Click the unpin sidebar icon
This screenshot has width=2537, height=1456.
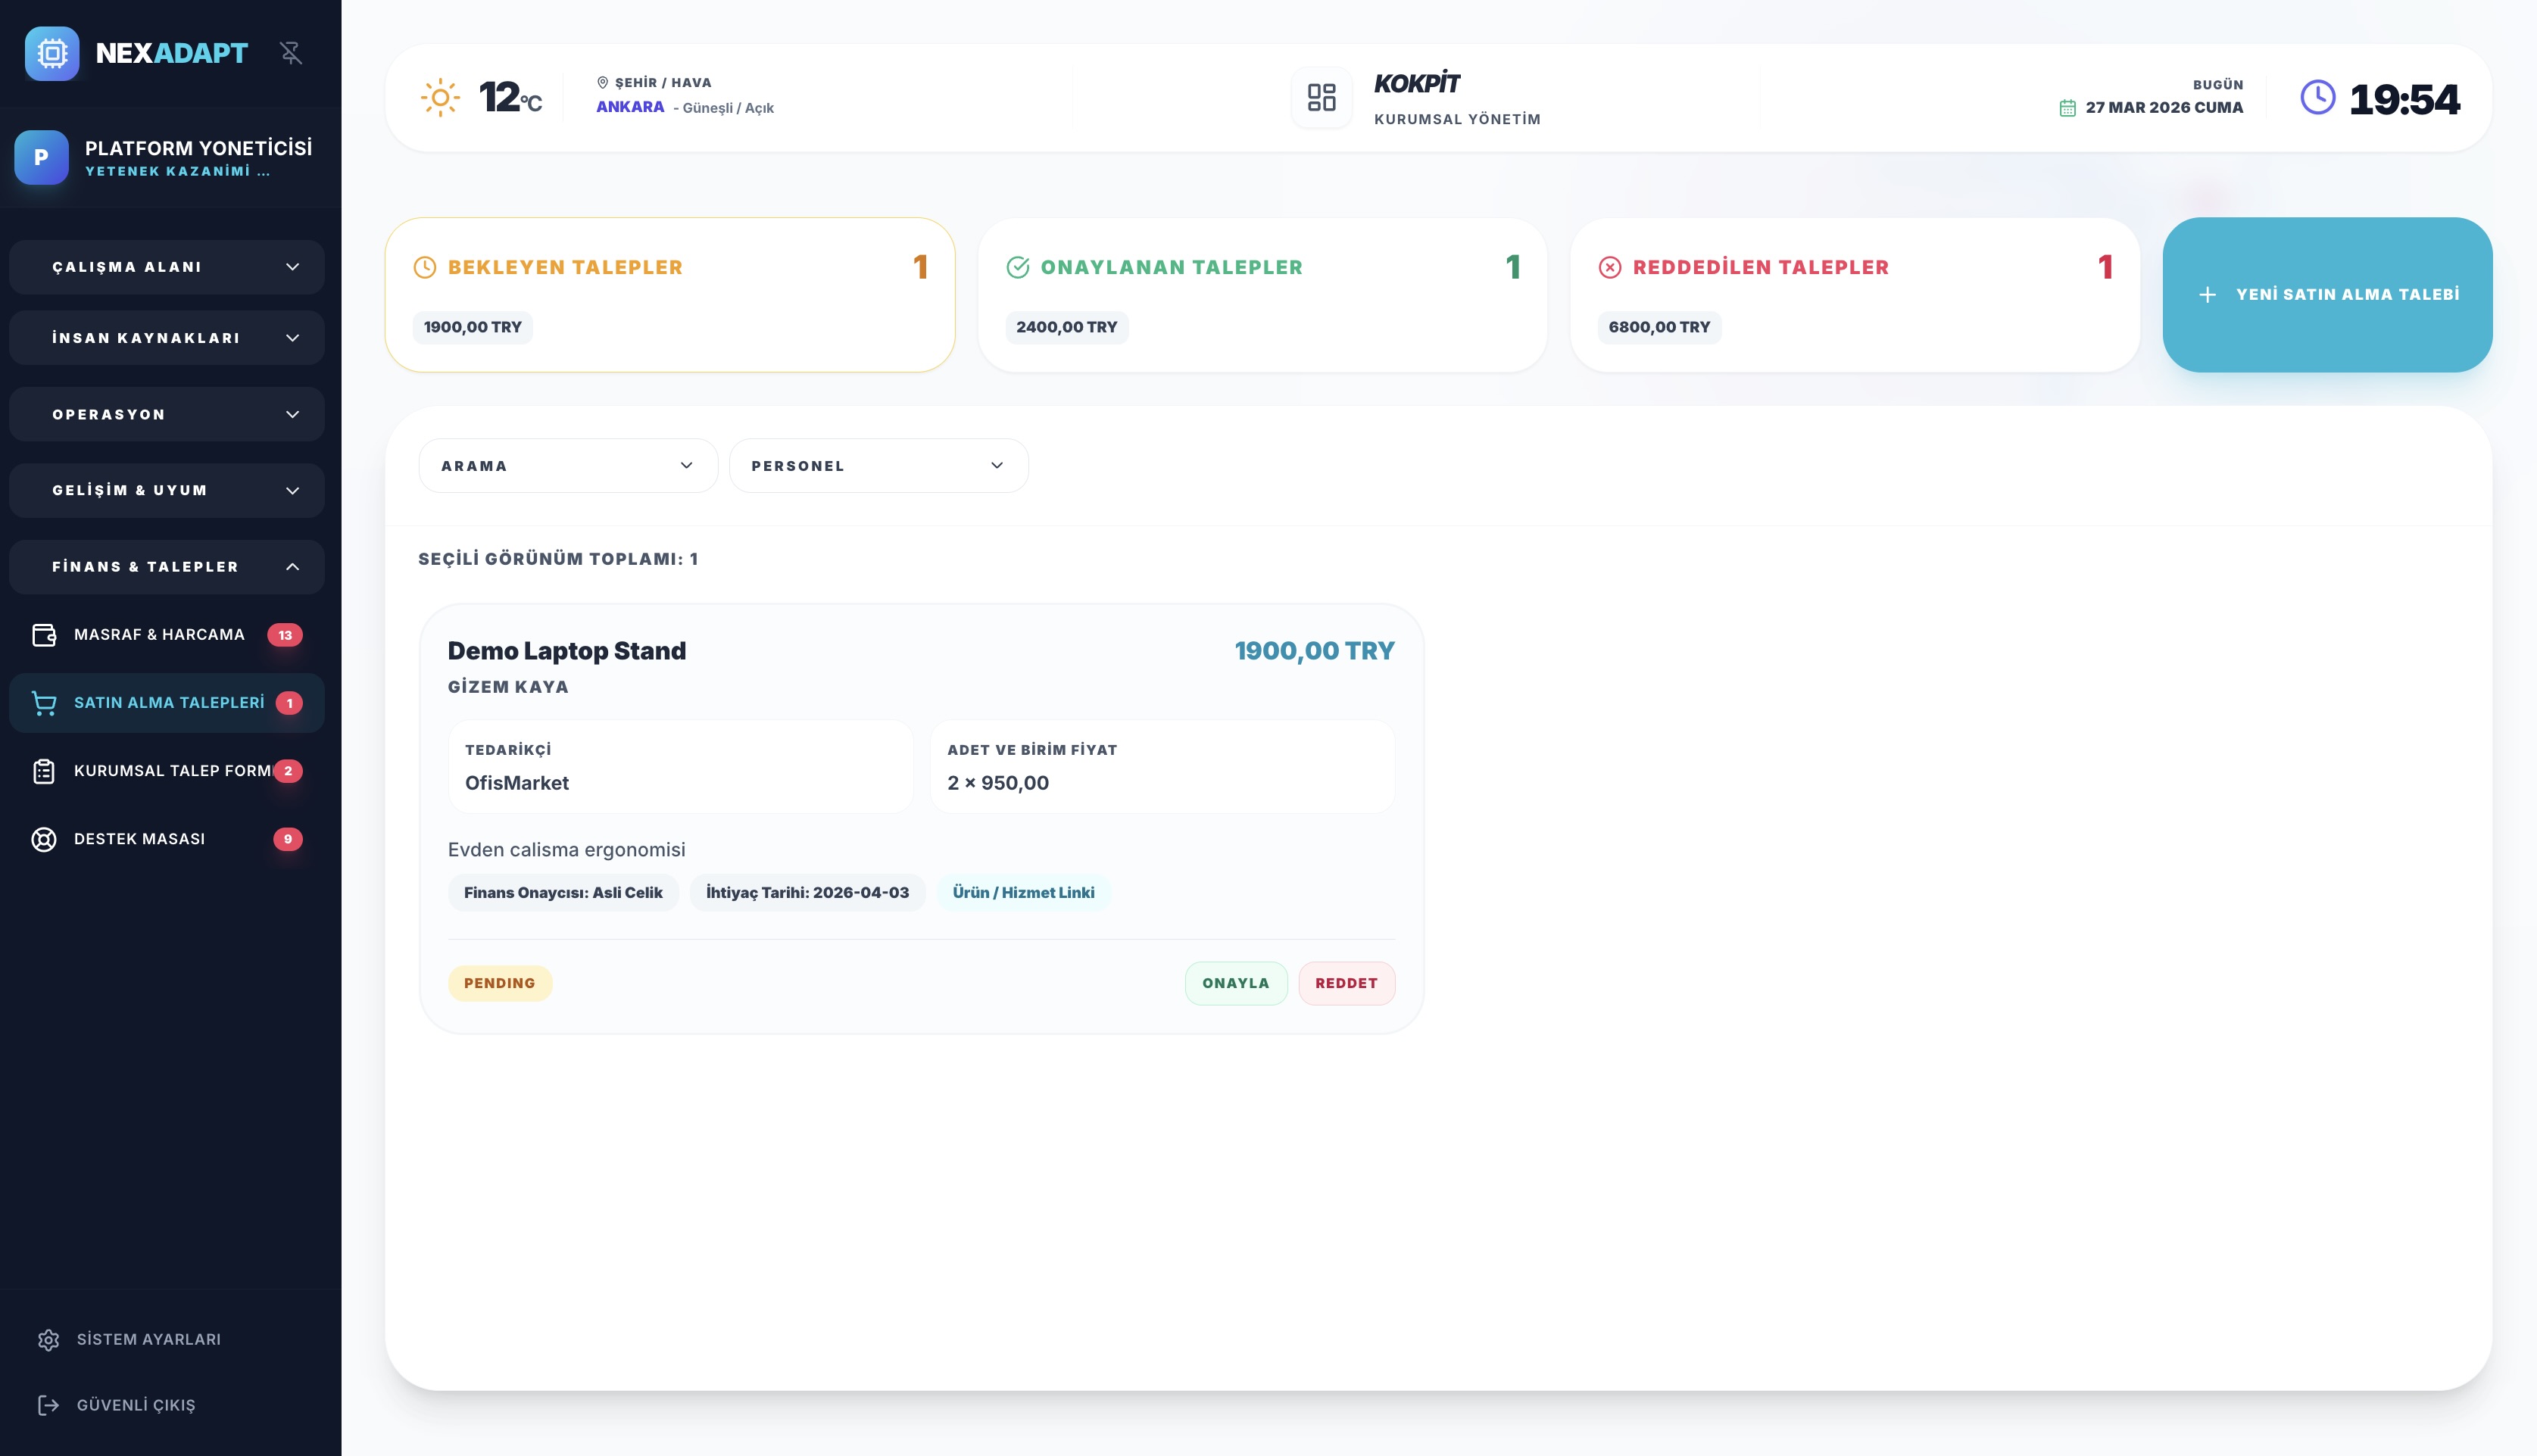[291, 53]
